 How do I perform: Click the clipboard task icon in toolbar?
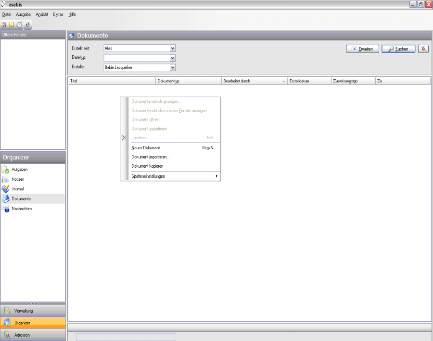4,25
